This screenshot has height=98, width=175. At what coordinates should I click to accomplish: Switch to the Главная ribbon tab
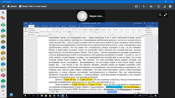(x=31, y=26)
